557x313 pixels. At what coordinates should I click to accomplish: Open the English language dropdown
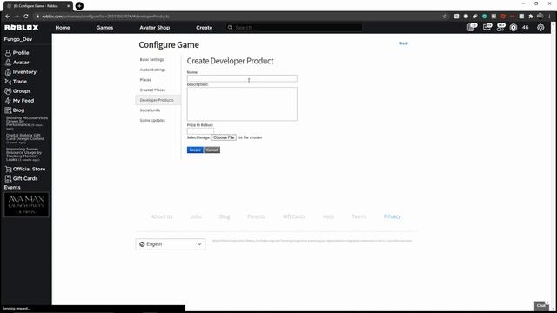(x=171, y=244)
